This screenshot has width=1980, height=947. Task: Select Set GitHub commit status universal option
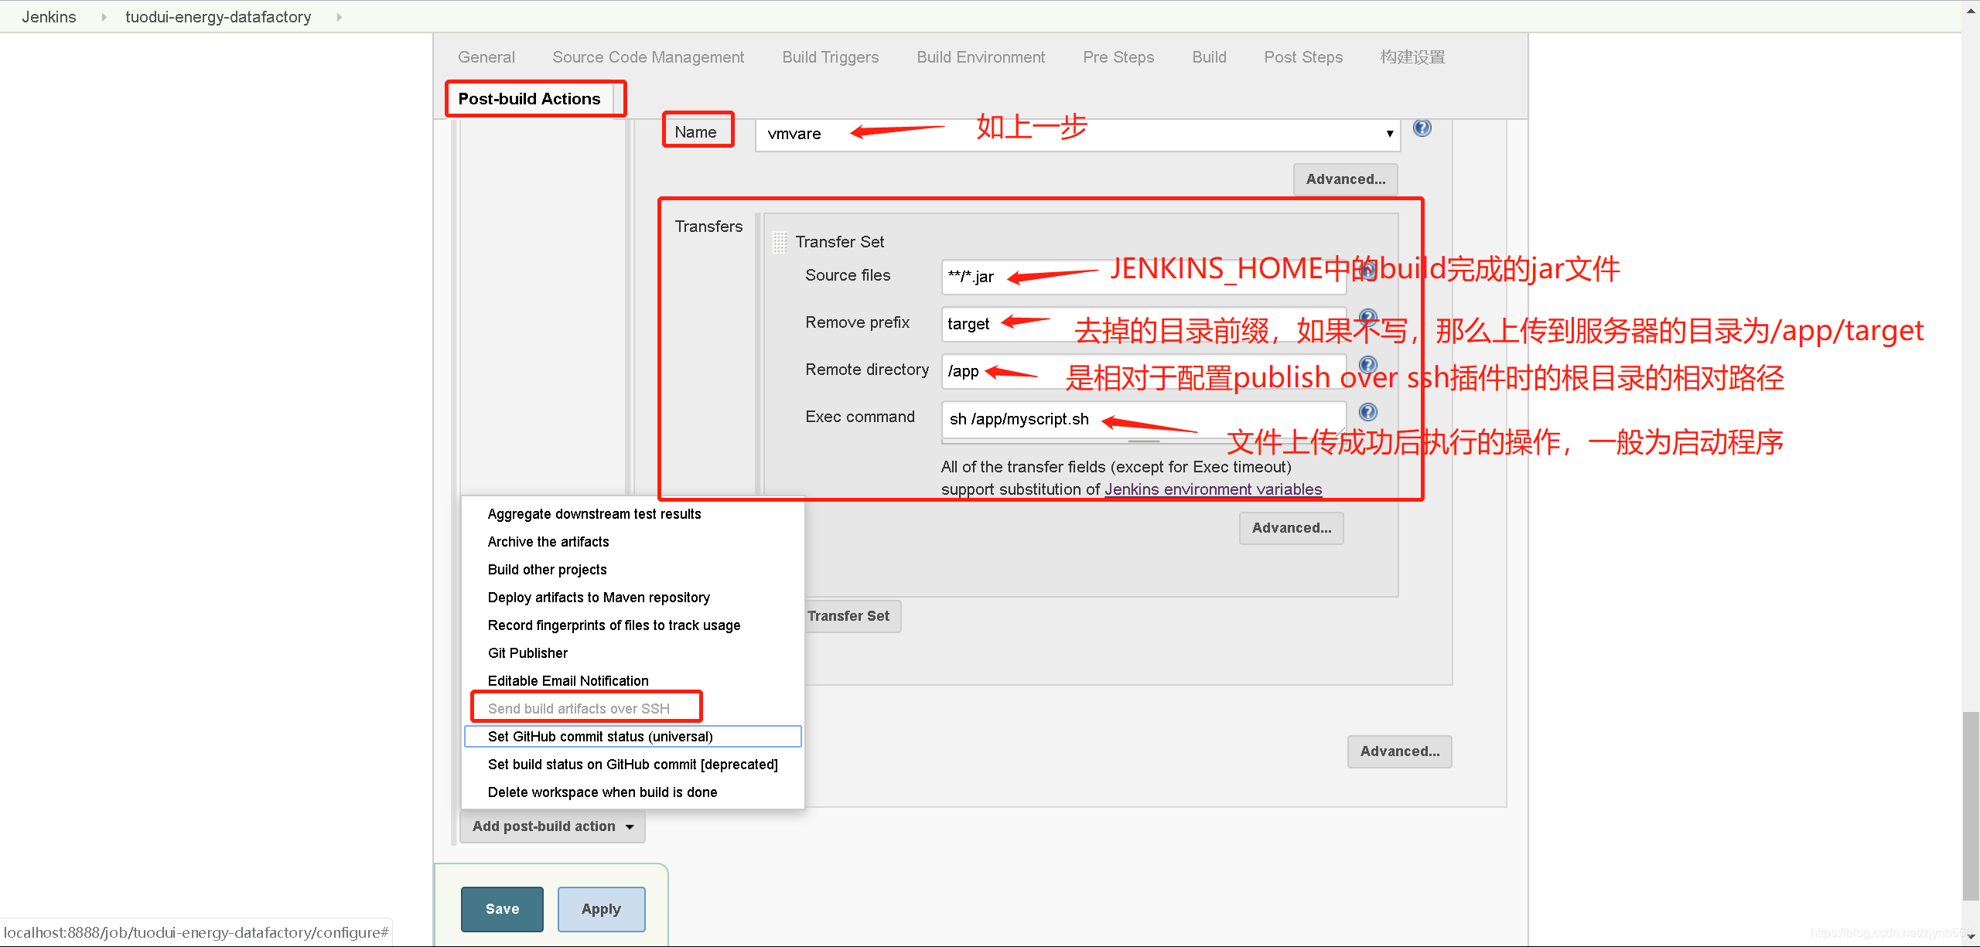[x=603, y=735]
